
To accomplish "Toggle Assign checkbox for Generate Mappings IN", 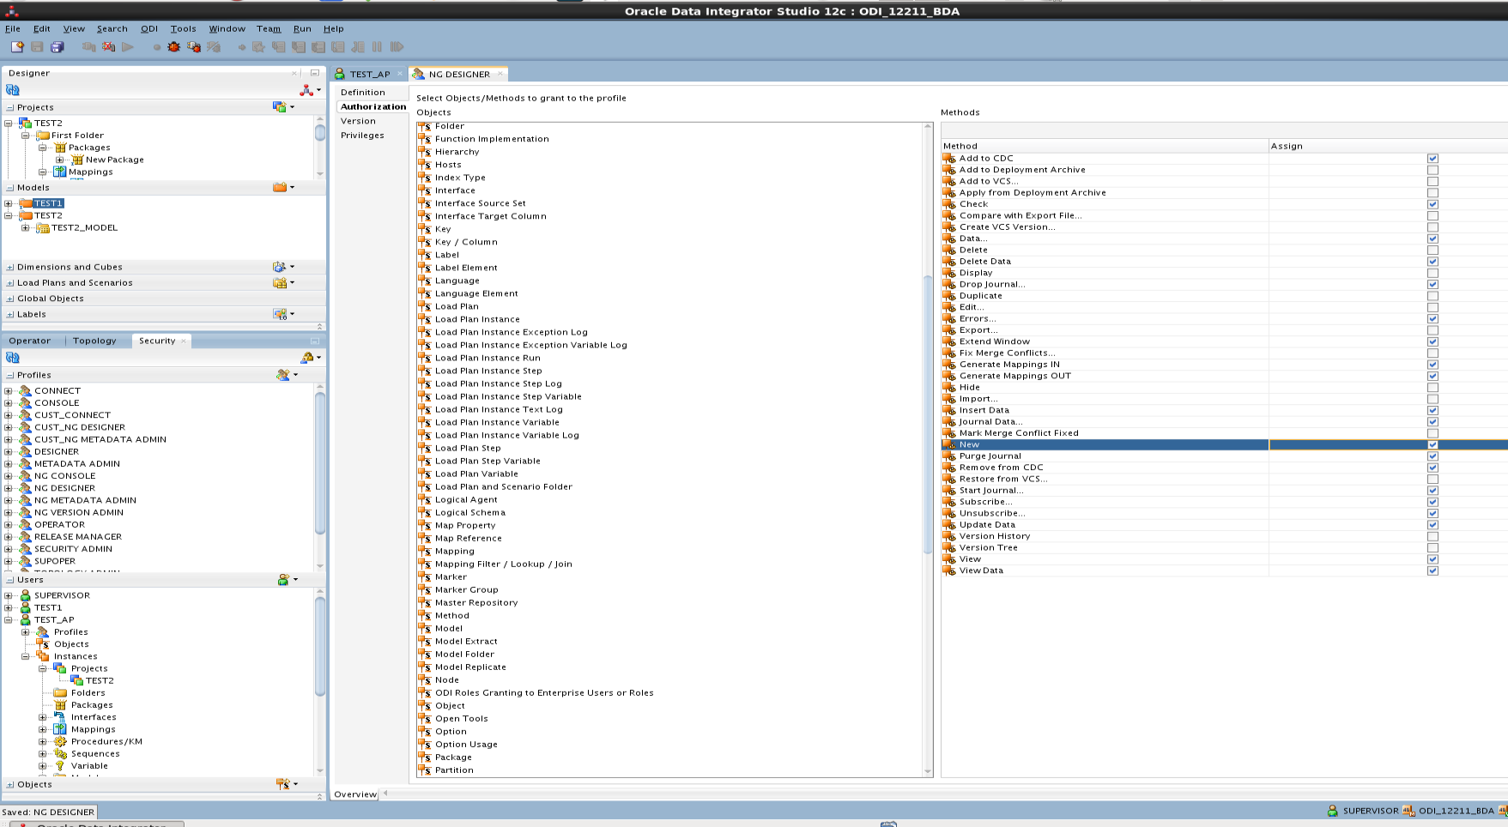I will tap(1432, 365).
